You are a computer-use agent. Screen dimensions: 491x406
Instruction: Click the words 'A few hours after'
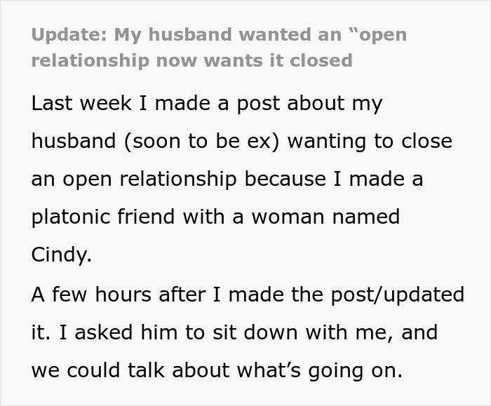119,295
